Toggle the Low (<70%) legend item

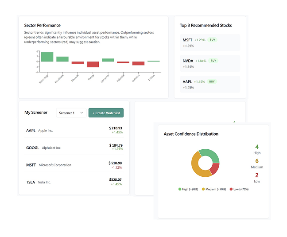click(238, 189)
